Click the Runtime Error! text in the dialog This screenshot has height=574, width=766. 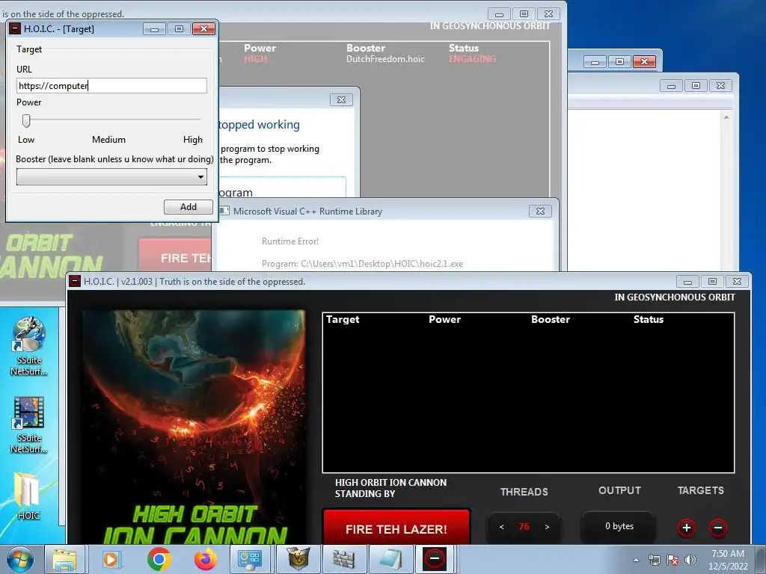(x=290, y=241)
